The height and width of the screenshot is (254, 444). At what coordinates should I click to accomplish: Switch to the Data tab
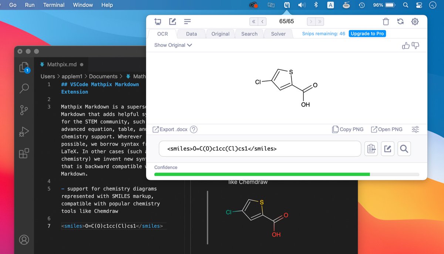191,34
